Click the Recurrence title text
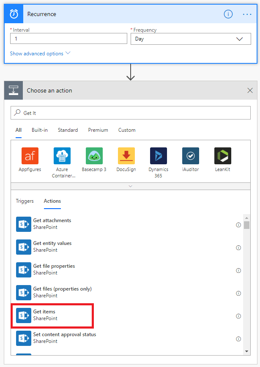The width and height of the screenshot is (260, 367). pos(42,14)
